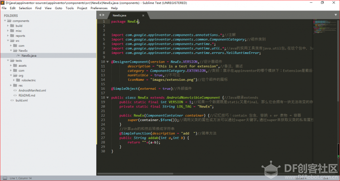Collapse the src folder

coord(8,40)
